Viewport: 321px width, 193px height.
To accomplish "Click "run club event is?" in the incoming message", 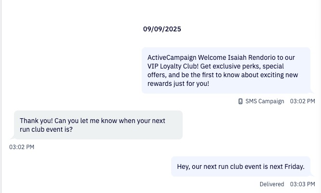I will click(46, 129).
